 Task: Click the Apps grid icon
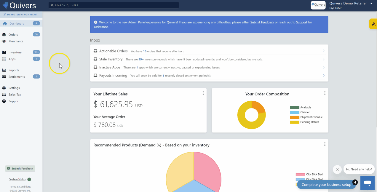(x=4, y=59)
